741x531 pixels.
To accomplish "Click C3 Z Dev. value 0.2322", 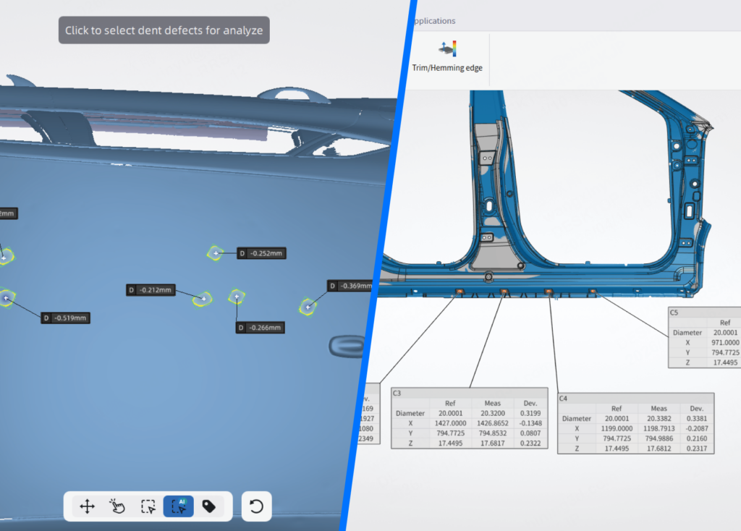I will 530,443.
